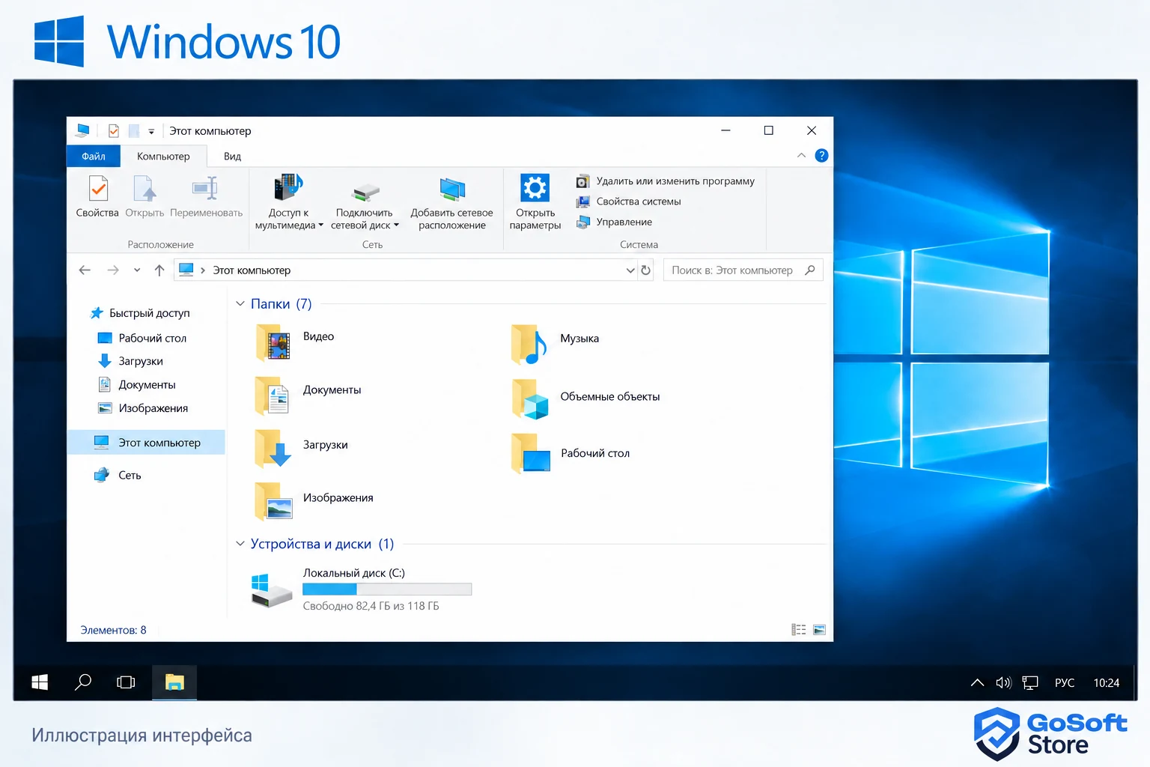Open recent locations dropdown arrow
Image resolution: width=1150 pixels, height=767 pixels.
(x=137, y=270)
